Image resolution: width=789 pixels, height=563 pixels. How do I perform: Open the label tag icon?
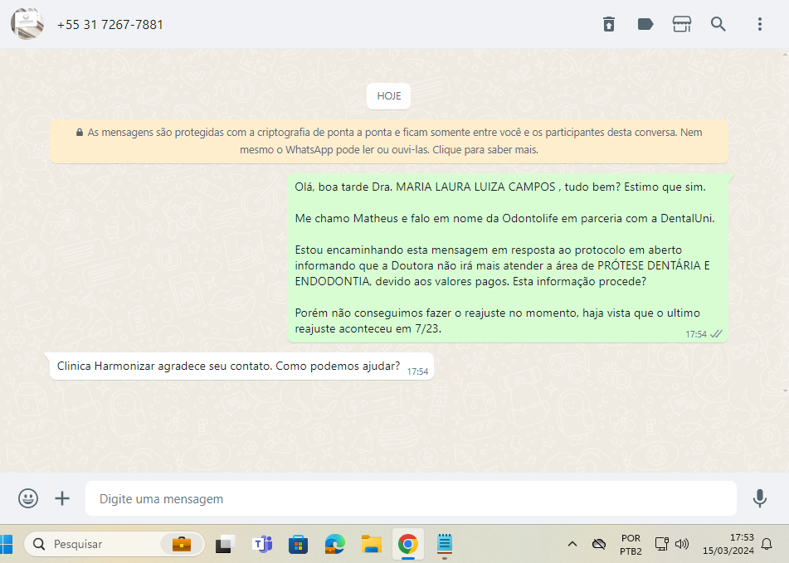tap(645, 24)
